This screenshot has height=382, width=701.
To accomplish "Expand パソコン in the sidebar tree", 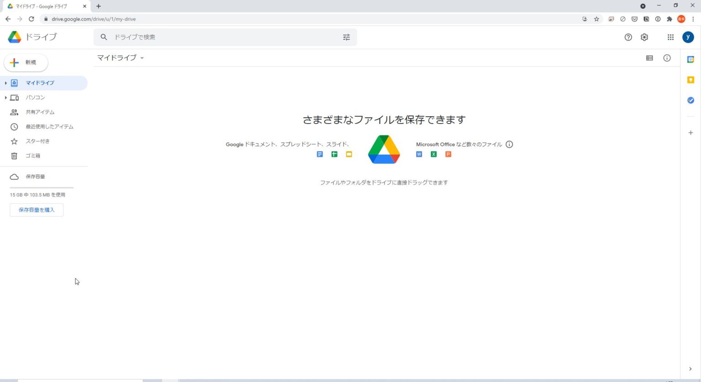I will 5,98.
